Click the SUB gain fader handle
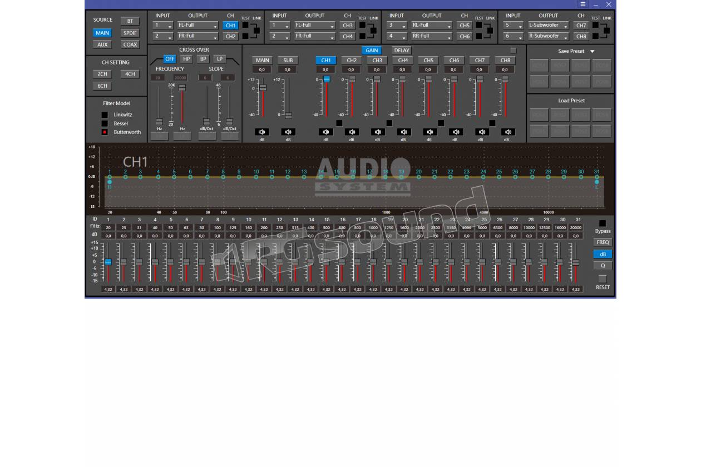 (x=288, y=116)
